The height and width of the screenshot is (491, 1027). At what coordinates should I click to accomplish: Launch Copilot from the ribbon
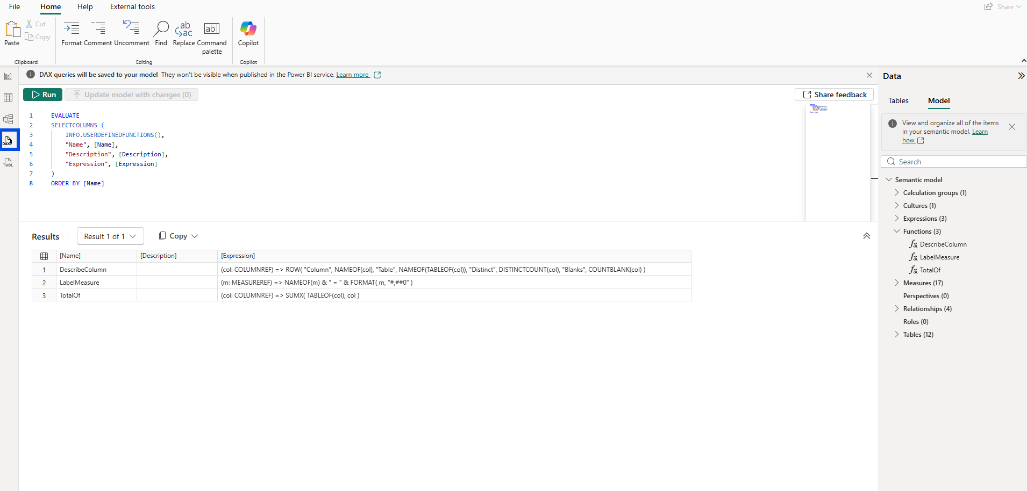pyautogui.click(x=248, y=33)
